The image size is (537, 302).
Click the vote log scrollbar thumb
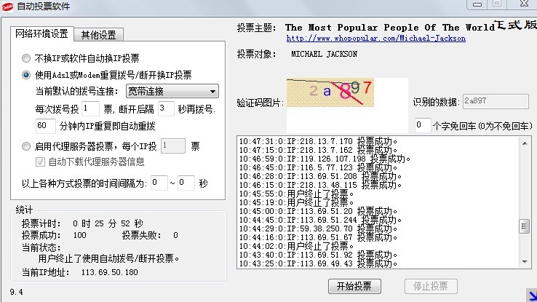coord(523,227)
